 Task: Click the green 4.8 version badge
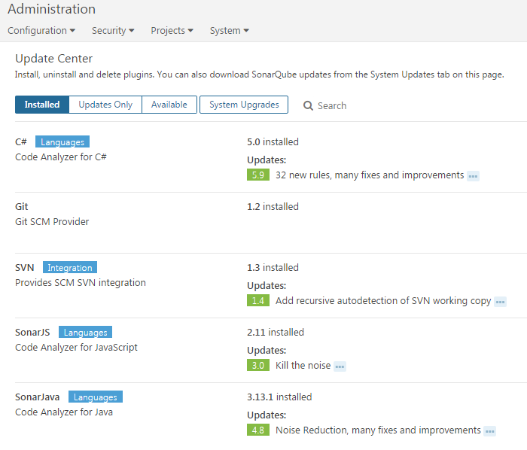(258, 430)
